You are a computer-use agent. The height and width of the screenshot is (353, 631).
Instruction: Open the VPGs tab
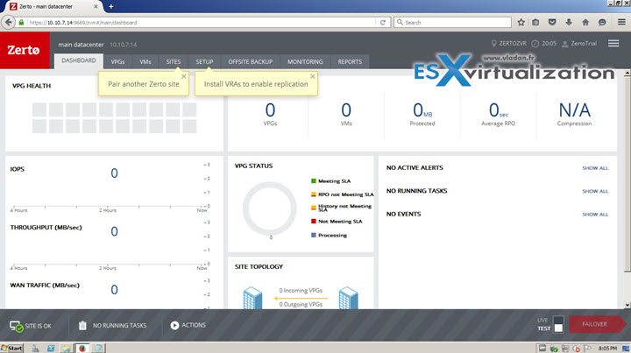point(117,62)
